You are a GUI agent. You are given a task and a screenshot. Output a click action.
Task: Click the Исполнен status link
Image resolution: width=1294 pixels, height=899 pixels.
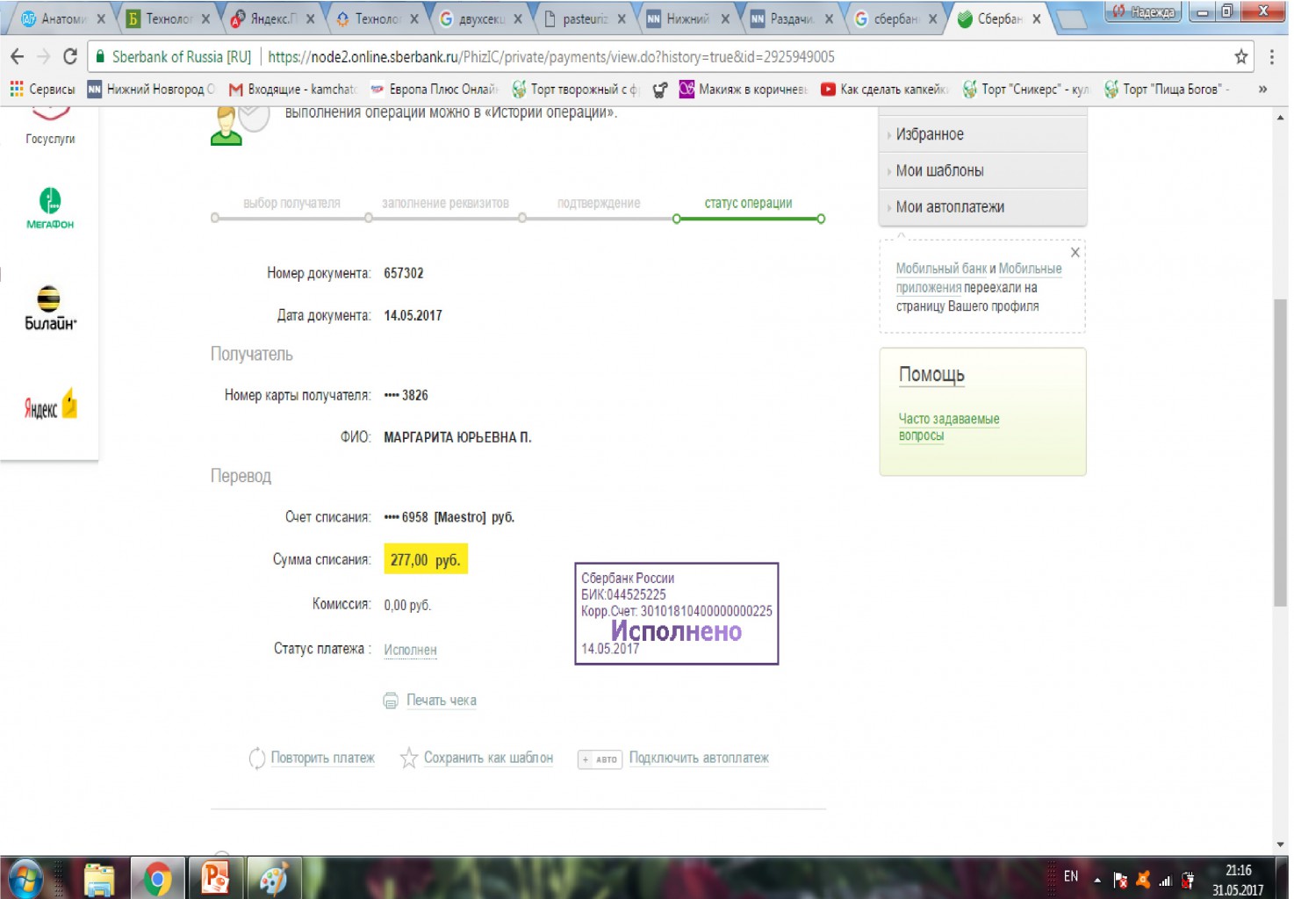410,650
